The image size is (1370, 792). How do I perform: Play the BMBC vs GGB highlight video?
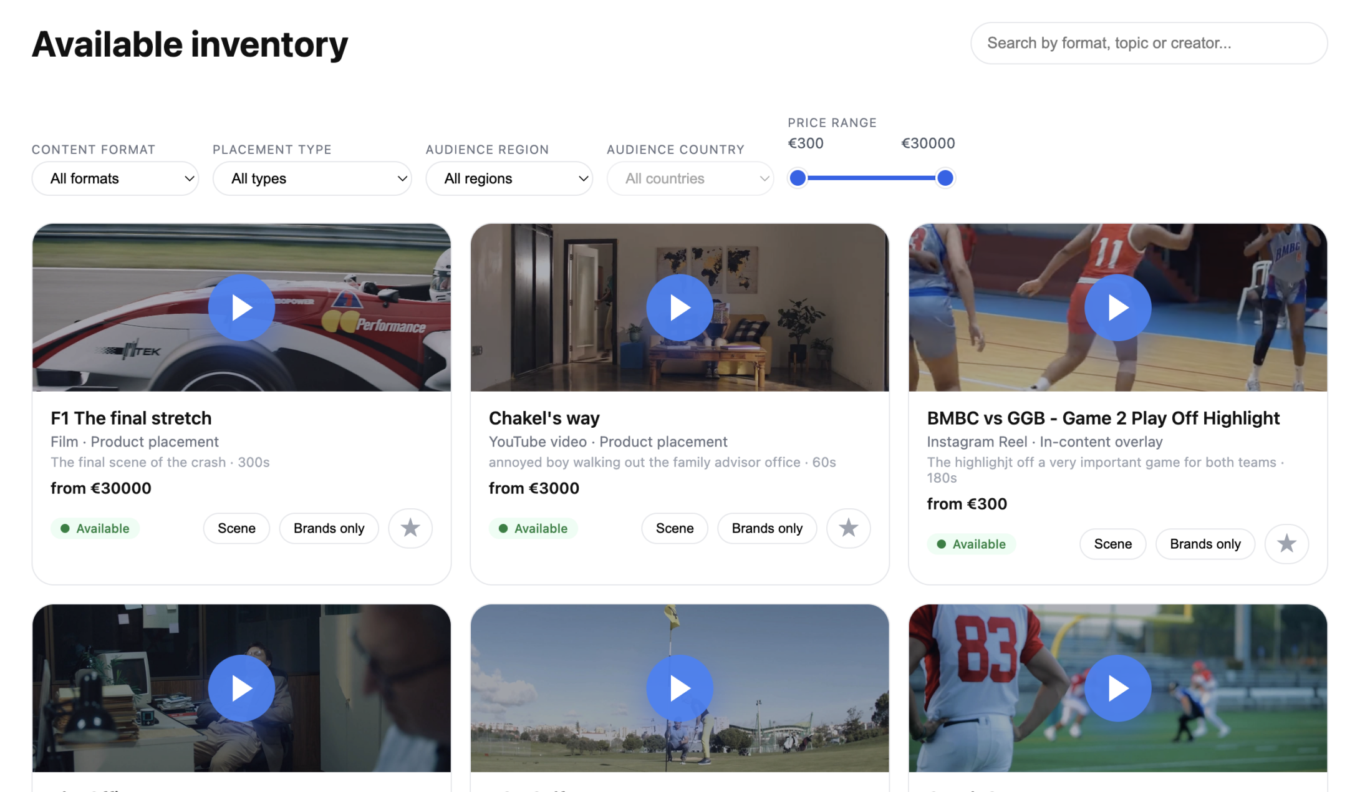(1117, 307)
